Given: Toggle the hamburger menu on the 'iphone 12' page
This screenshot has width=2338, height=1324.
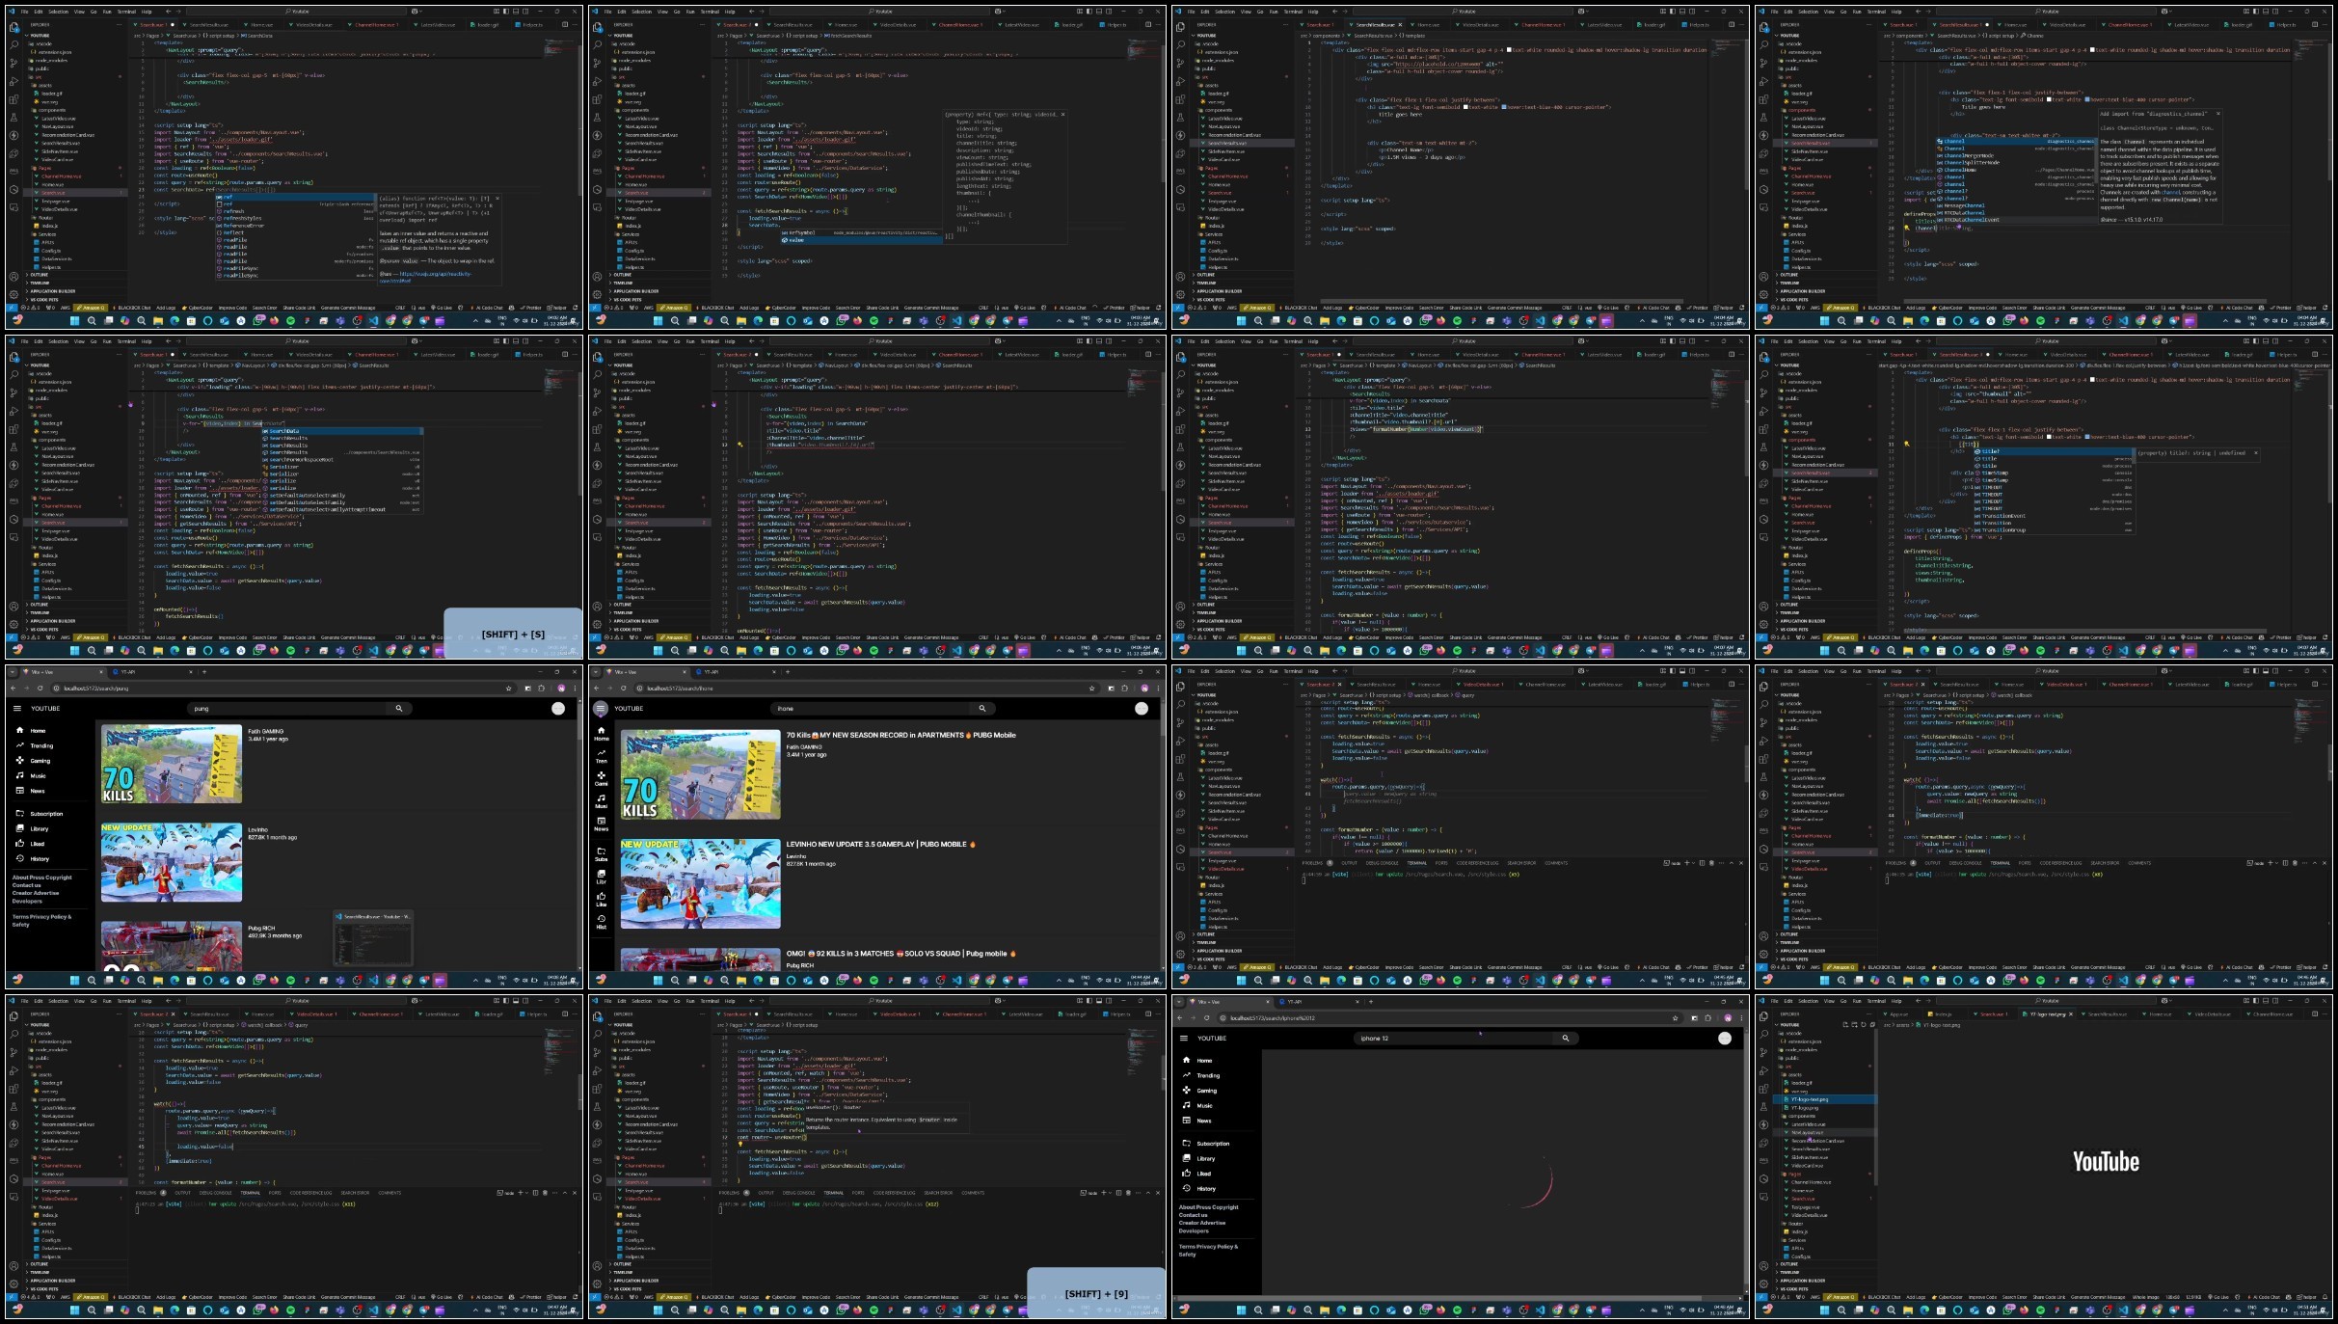Looking at the screenshot, I should click(x=1184, y=1038).
